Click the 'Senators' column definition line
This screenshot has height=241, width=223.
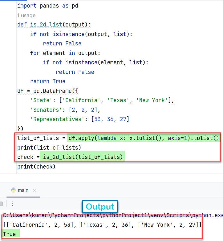click(65, 110)
